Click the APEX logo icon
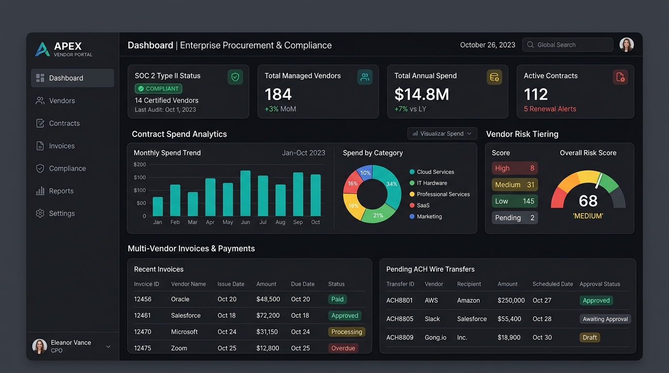This screenshot has height=373, width=669. (43, 49)
